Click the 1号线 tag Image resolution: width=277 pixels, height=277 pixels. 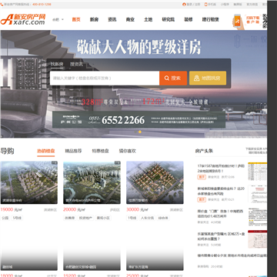(132, 218)
